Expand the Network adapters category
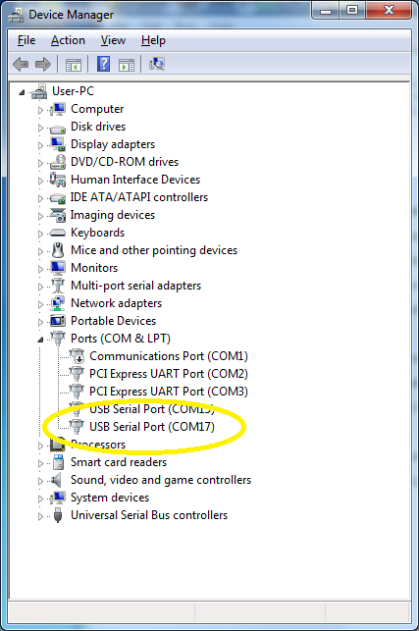419x631 pixels. 40,304
